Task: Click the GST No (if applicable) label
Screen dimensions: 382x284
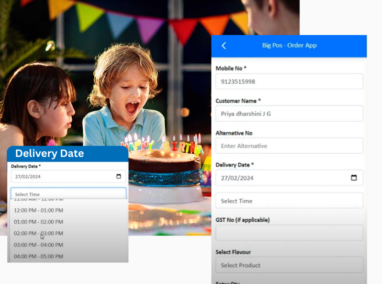Action: coord(243,220)
